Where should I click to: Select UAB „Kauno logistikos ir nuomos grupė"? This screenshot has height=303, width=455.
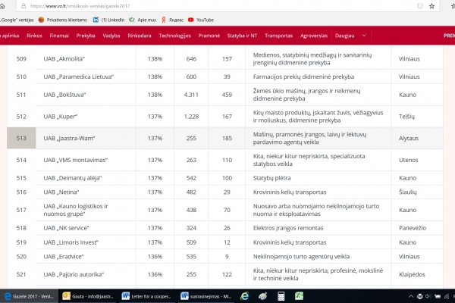click(x=75, y=210)
